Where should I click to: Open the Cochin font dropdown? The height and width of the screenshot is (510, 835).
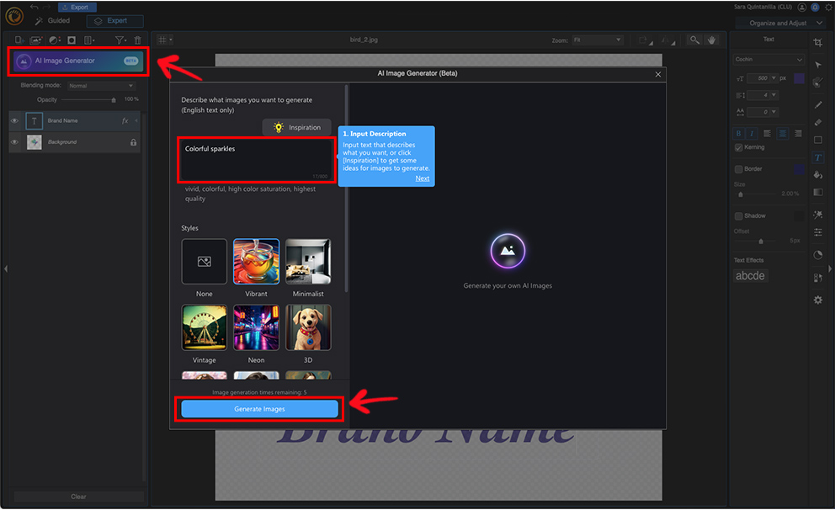(769, 57)
